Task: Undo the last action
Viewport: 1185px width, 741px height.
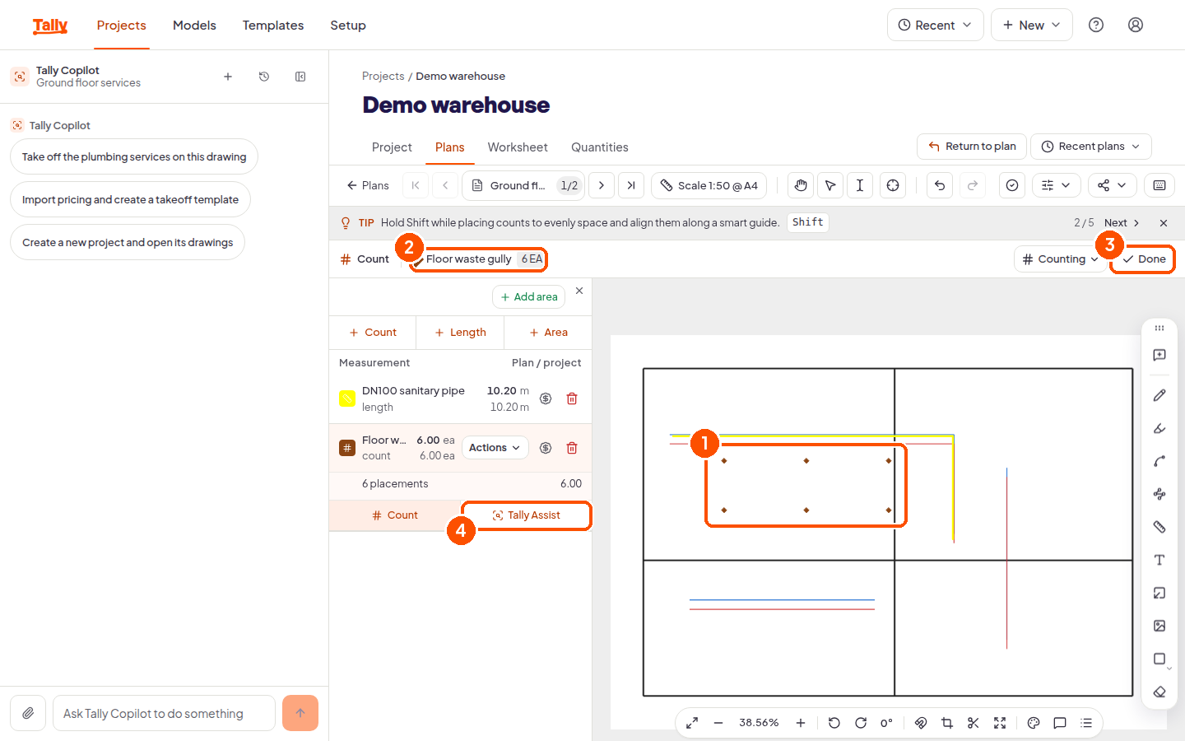Action: click(940, 185)
